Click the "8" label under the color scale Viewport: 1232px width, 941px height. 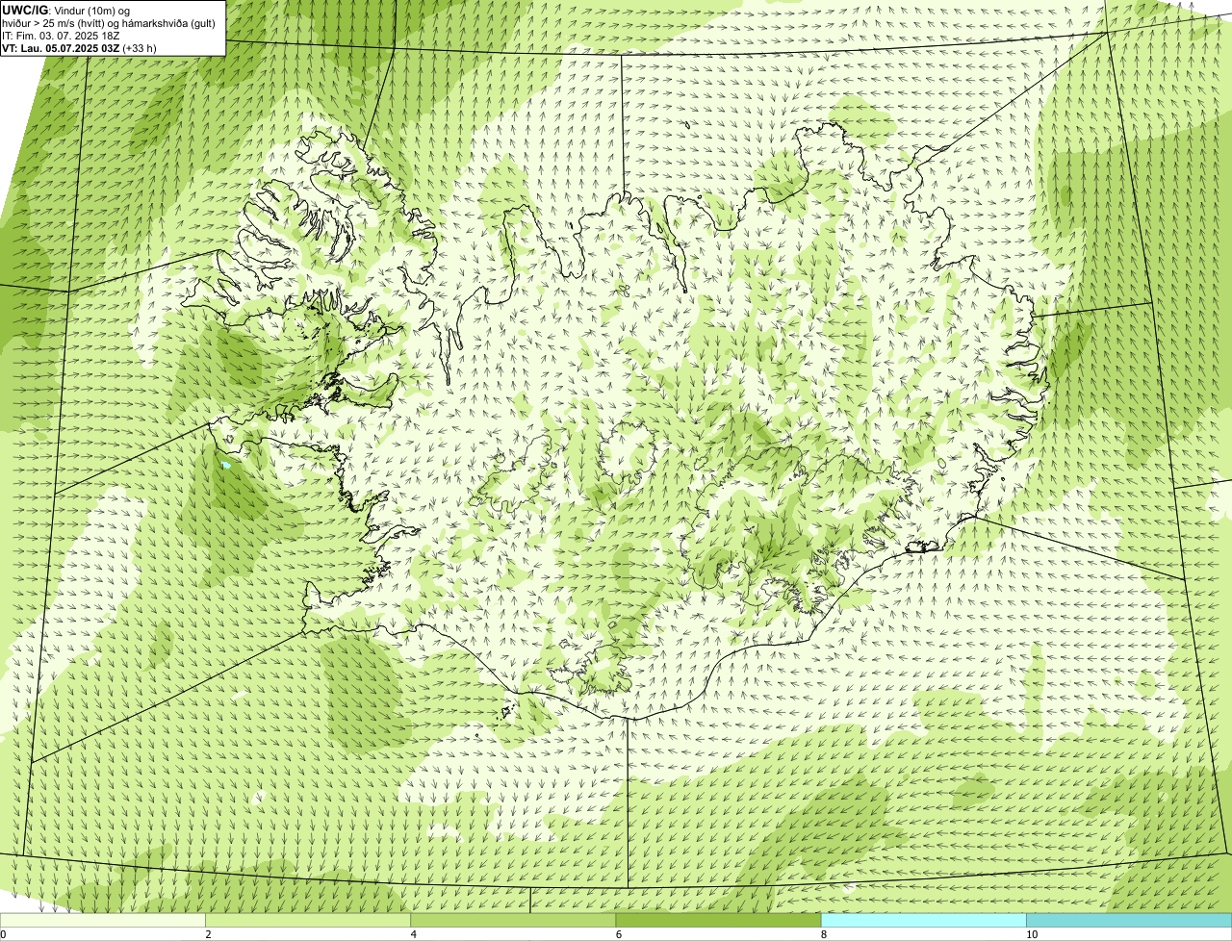coord(823,934)
